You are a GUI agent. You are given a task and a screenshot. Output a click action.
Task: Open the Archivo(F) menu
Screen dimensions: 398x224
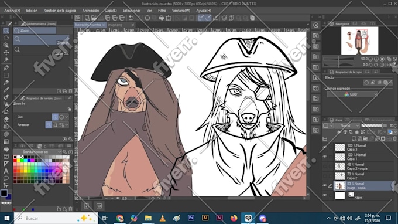12,11
